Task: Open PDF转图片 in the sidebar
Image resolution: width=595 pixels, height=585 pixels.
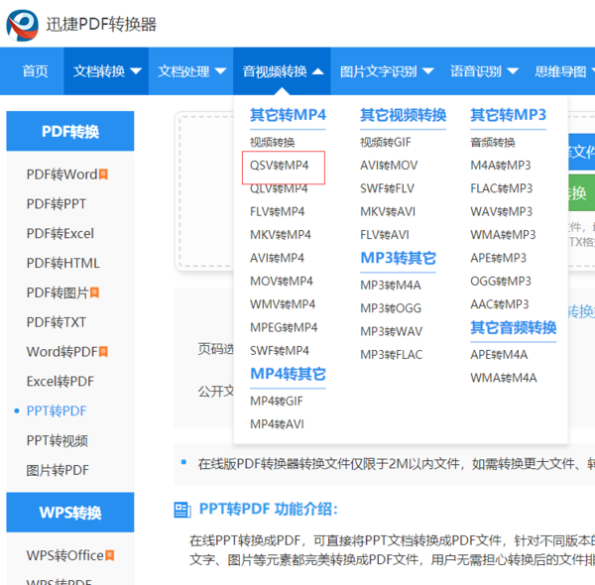Action: pos(58,292)
